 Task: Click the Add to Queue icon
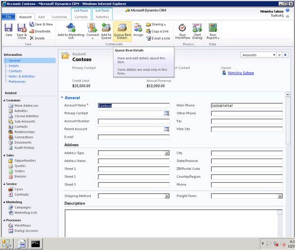click(106, 27)
